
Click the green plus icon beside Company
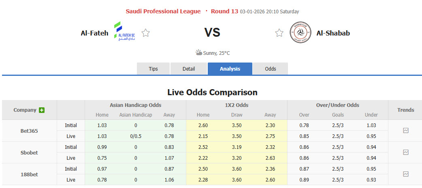(x=42, y=110)
